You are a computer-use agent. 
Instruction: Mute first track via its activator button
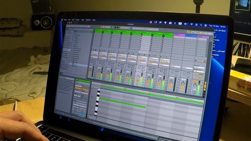[x=90, y=73]
